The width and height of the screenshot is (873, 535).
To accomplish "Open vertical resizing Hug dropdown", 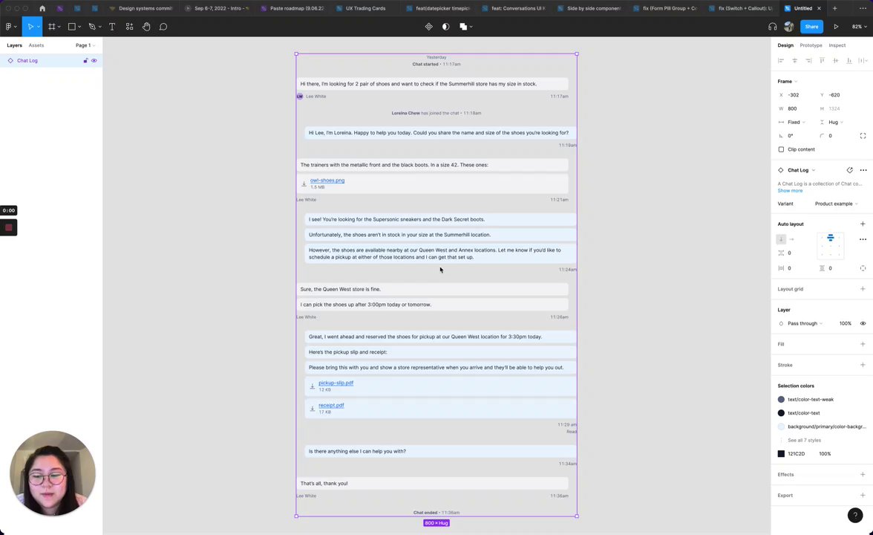I will click(x=836, y=122).
